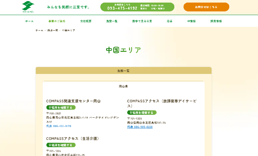The image size is (258, 156).
Task: Go to ホーム in navigation menu
Action: (29, 21)
